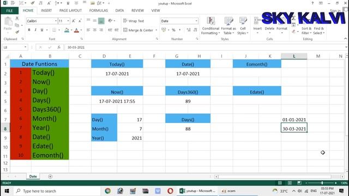Switch to the PAGE LAYOUT tab
This screenshot has height=196, width=349.
coord(70,10)
